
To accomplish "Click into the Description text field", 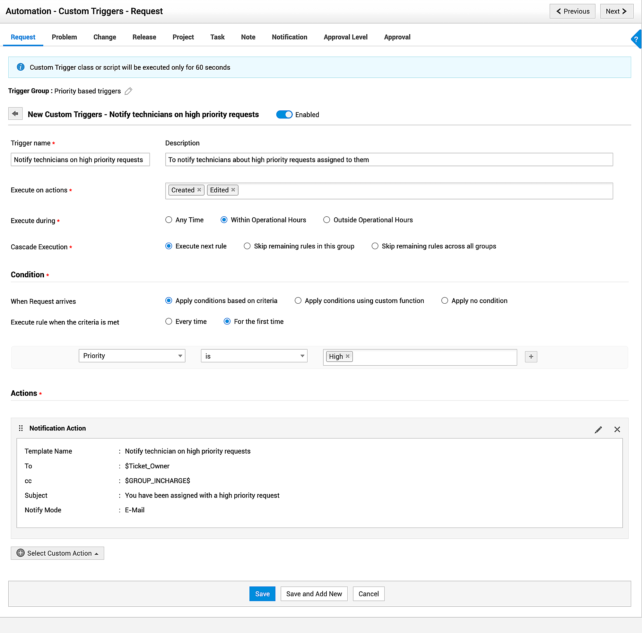I will pos(389,160).
